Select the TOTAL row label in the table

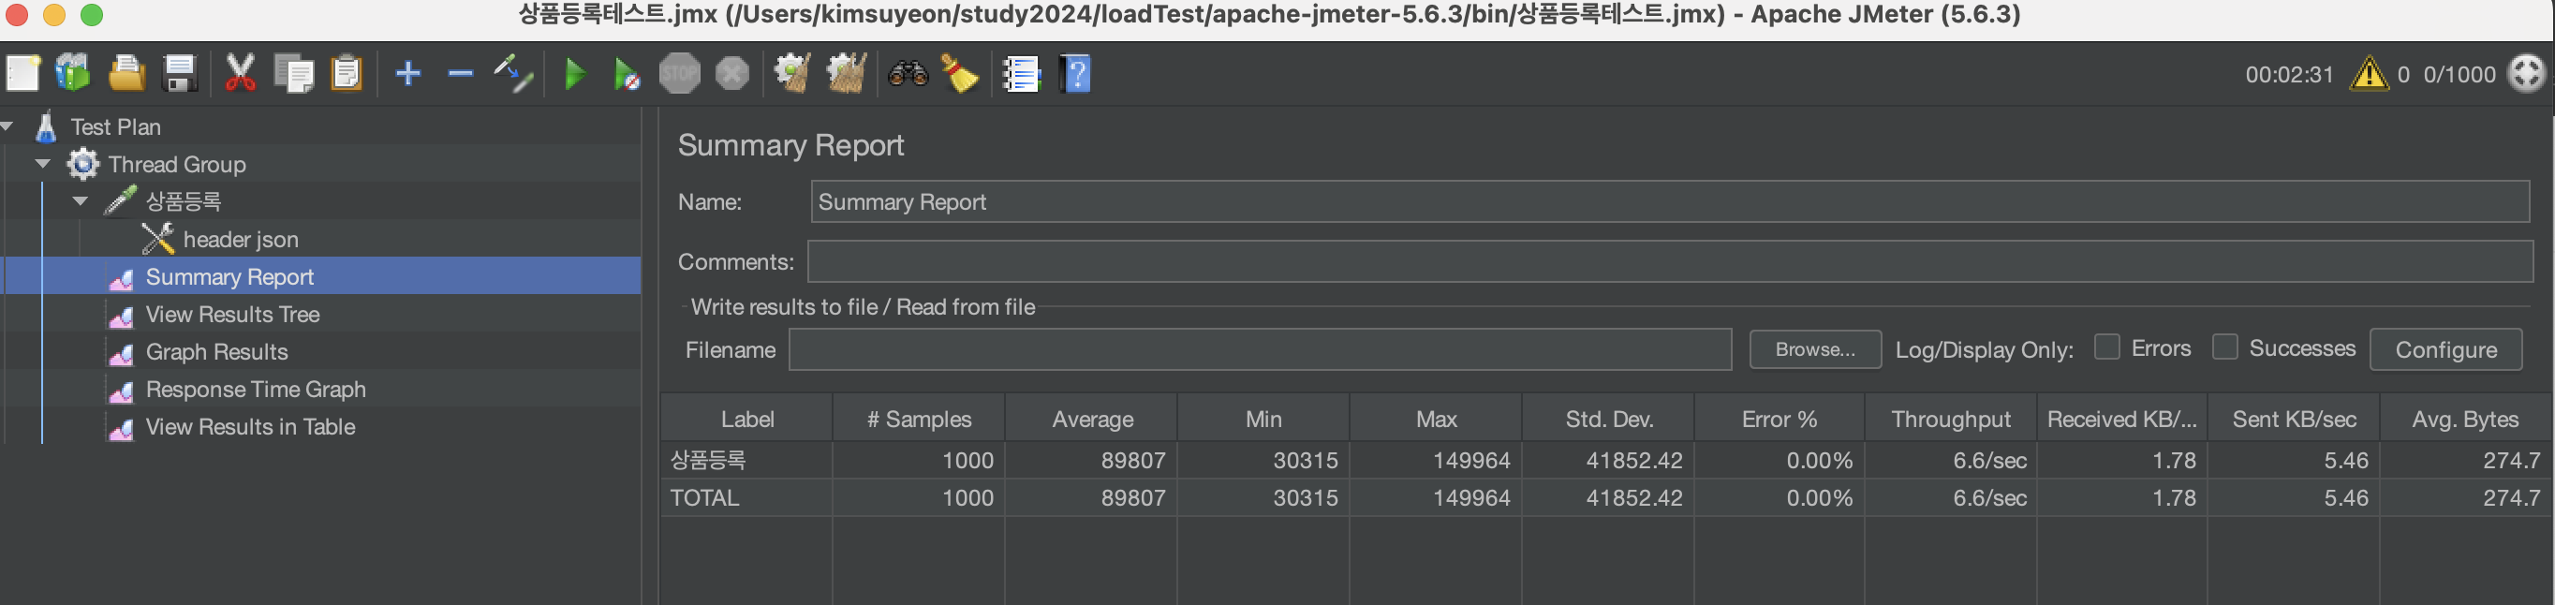704,498
